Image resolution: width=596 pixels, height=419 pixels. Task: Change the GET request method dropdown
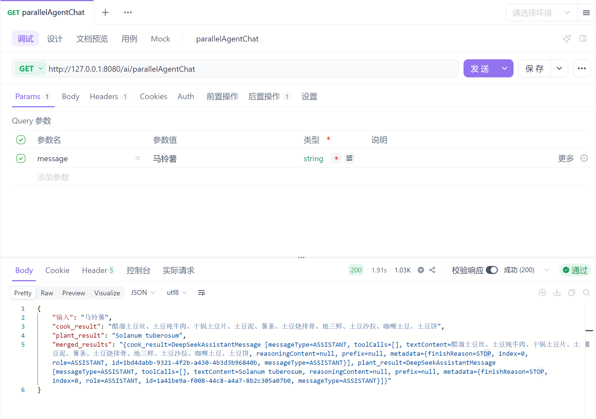[x=31, y=69]
